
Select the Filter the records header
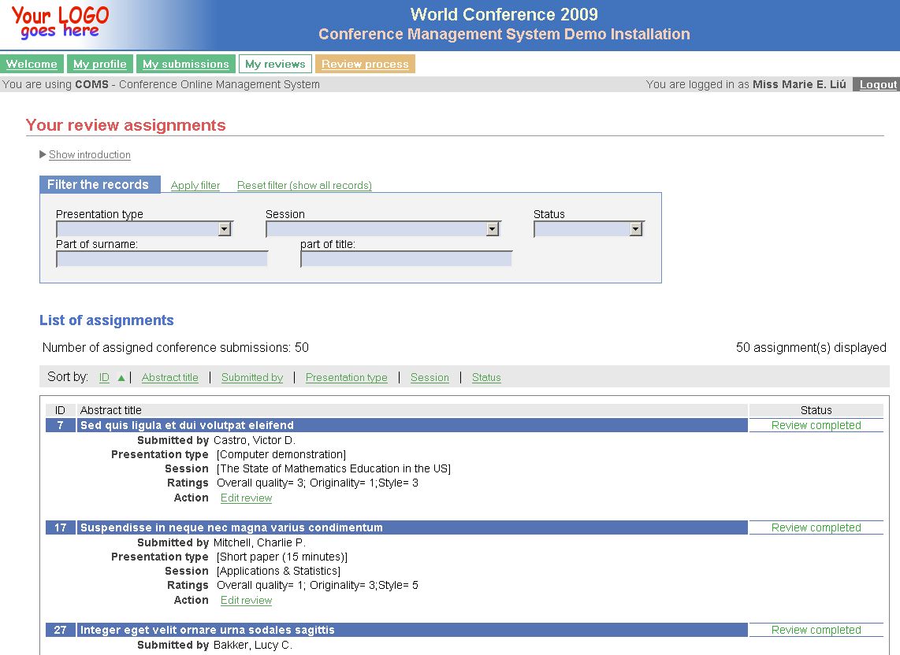coord(100,185)
